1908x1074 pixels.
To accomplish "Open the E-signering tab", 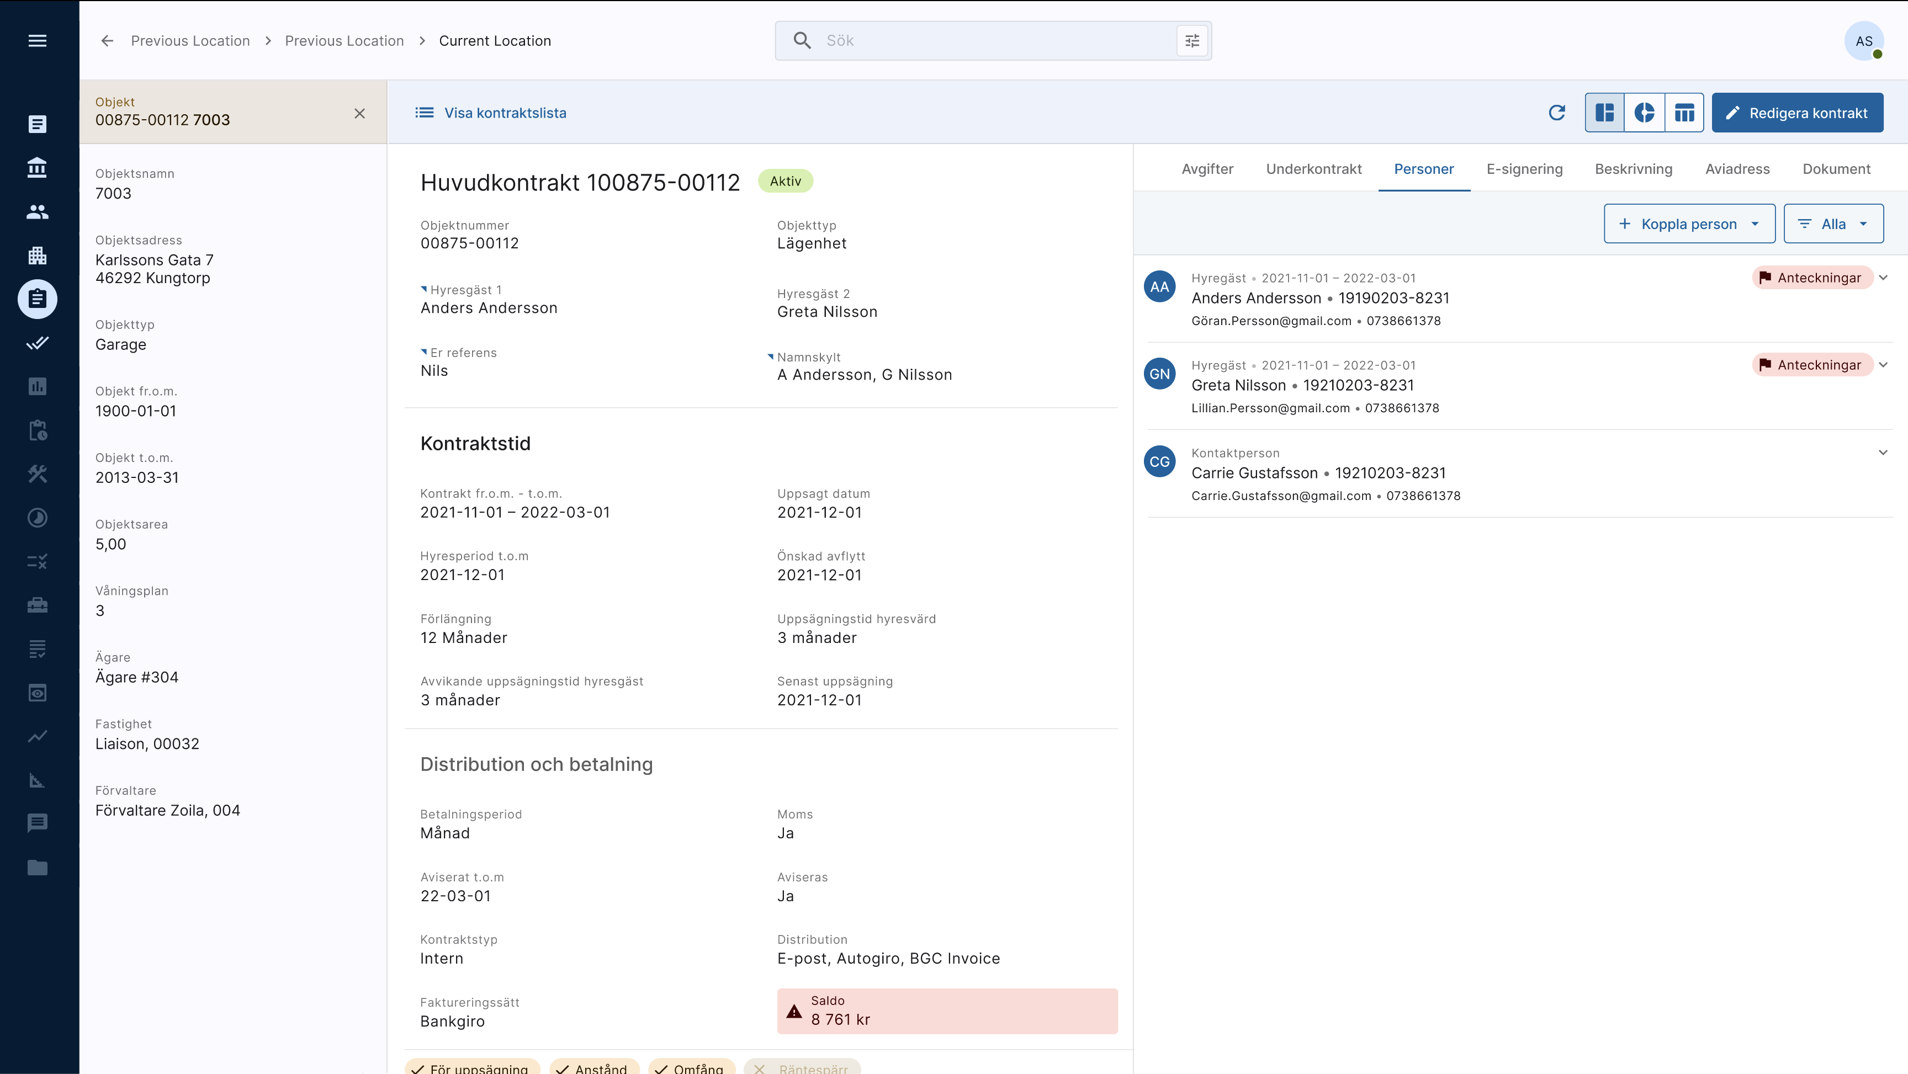I will (x=1524, y=169).
